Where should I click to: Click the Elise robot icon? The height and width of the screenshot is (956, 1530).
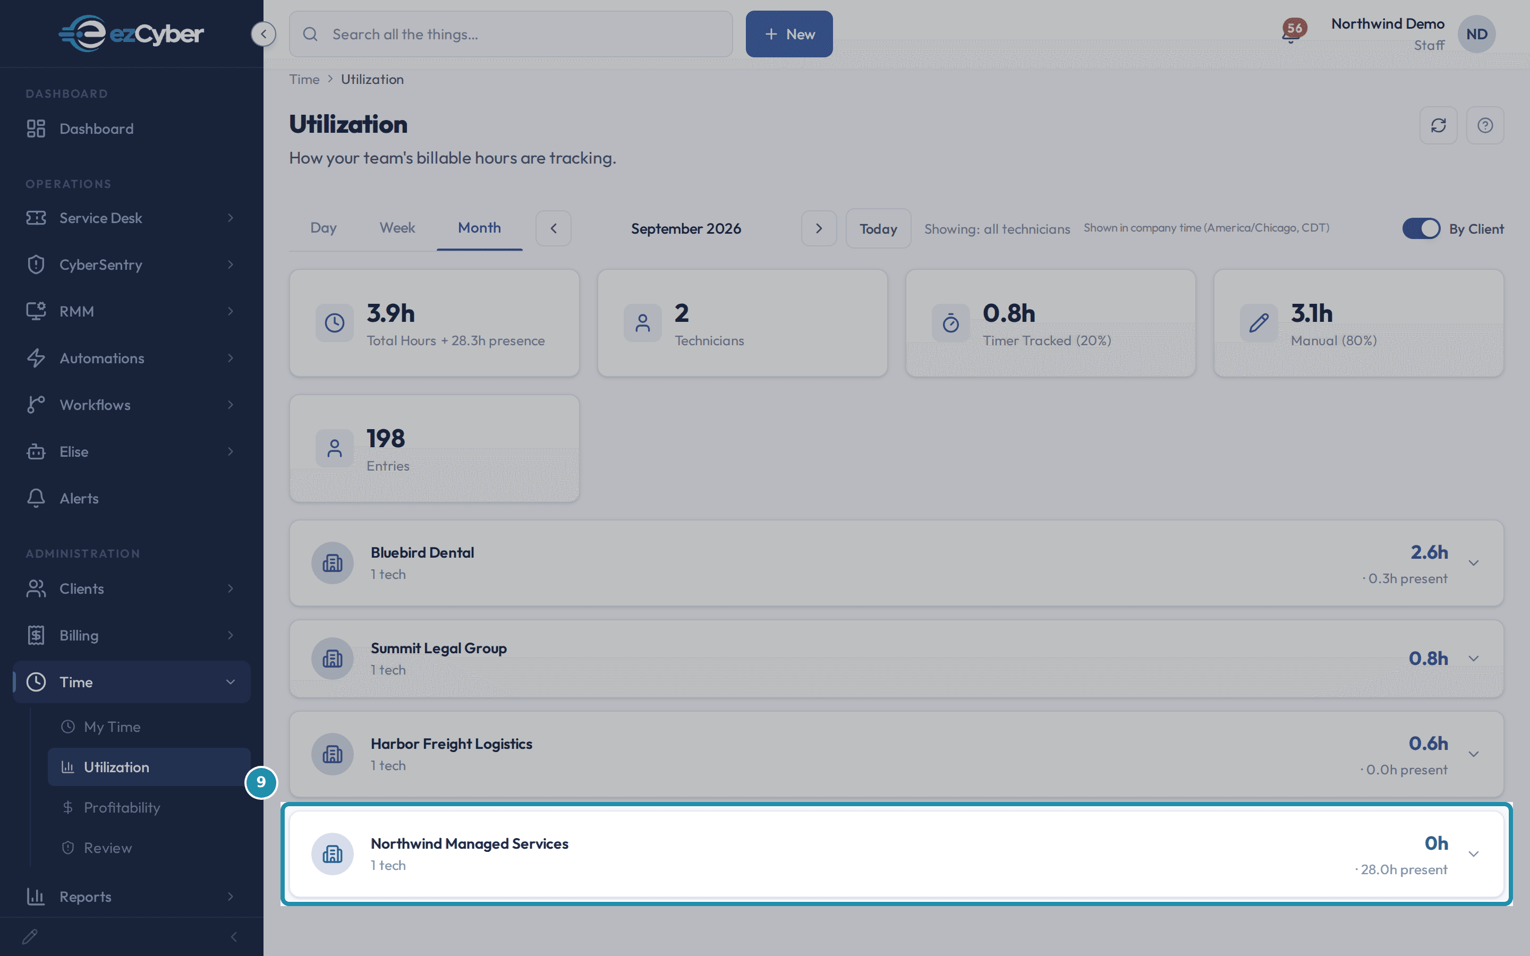36,452
